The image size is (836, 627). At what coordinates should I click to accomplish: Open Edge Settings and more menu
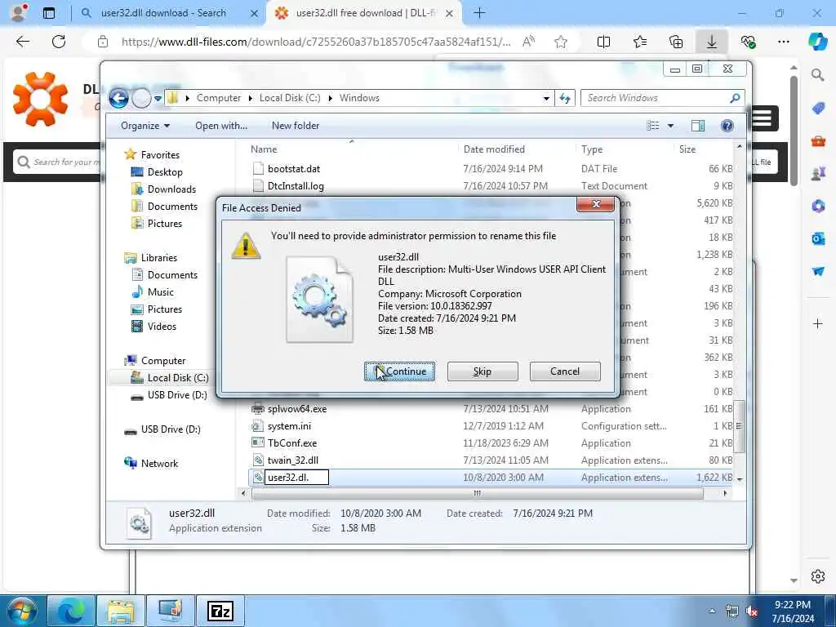tap(784, 42)
